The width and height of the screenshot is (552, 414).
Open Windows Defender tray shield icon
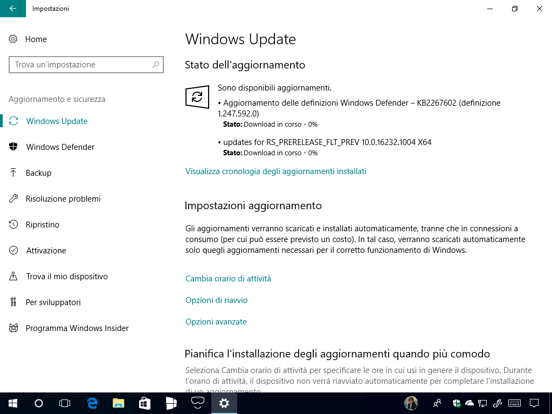457,403
